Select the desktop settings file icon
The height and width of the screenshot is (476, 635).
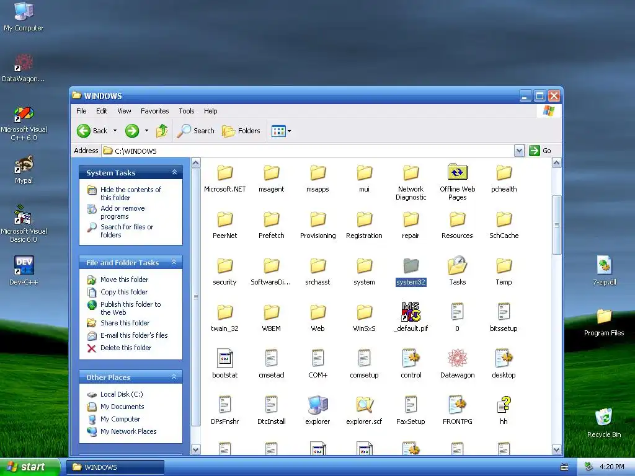pyautogui.click(x=504, y=358)
